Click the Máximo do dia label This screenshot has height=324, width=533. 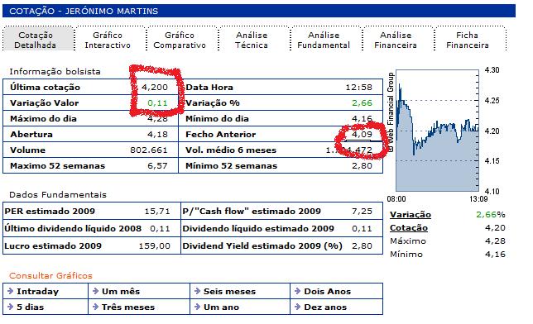pyautogui.click(x=43, y=118)
